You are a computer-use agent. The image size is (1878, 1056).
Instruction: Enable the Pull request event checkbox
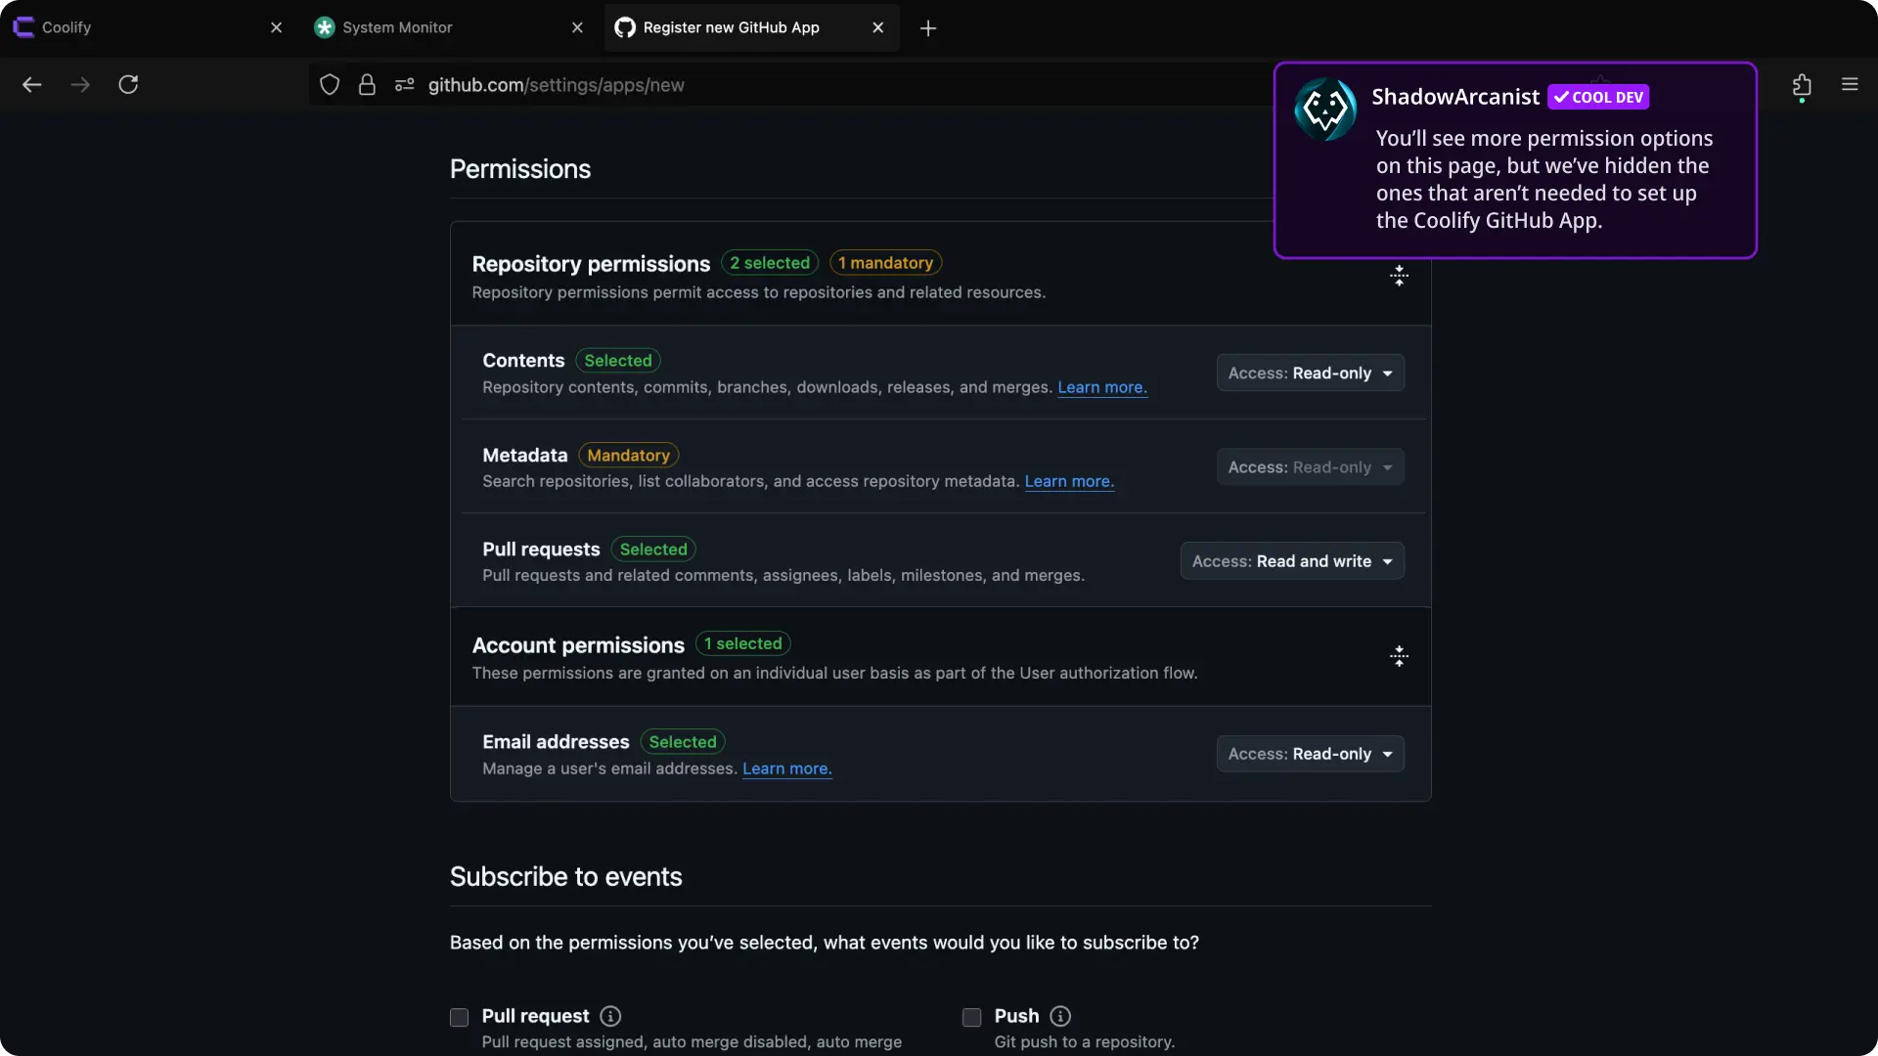[x=460, y=1017]
